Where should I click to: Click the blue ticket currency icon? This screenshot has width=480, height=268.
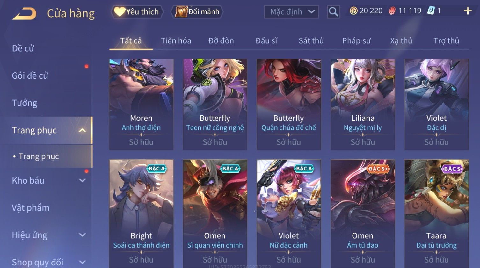[431, 11]
